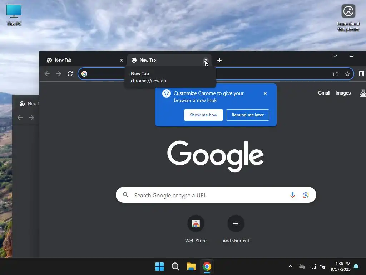Click the share page icon in the address bar
Screen dimensions: 366x275
coord(336,74)
